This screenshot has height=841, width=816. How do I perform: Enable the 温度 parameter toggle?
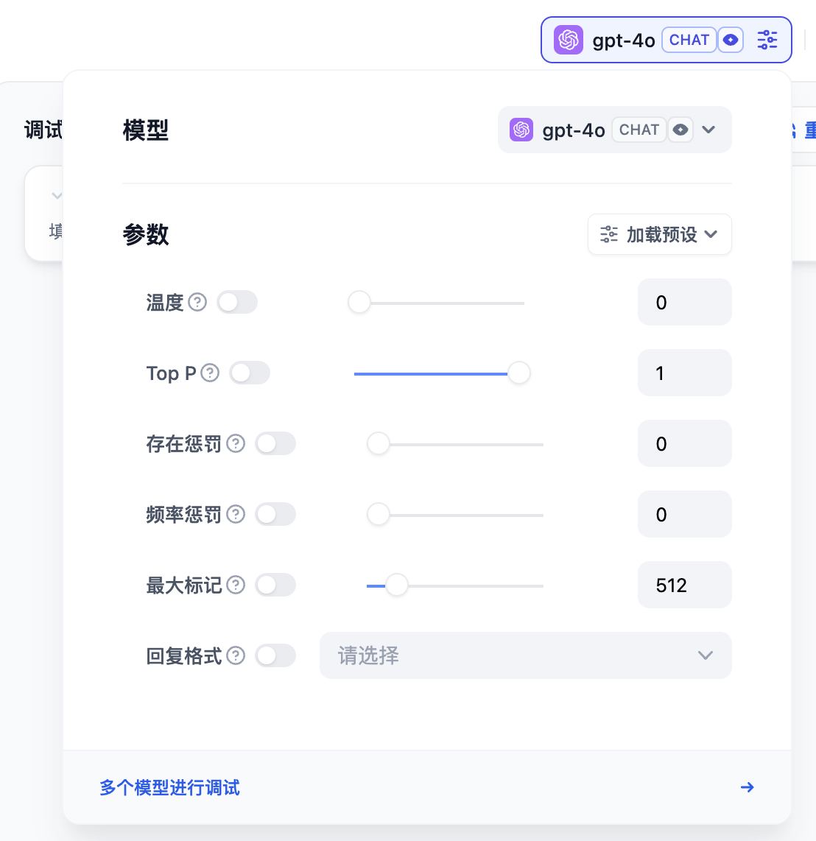(x=237, y=302)
